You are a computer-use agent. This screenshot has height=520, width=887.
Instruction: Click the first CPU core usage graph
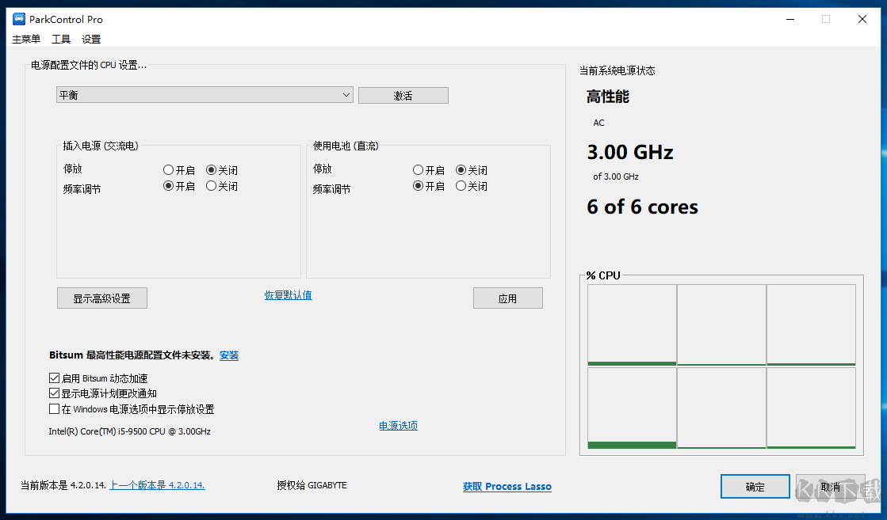631,324
